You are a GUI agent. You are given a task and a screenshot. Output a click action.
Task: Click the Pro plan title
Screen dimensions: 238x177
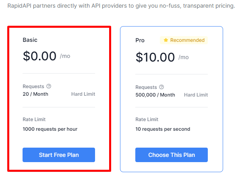pyautogui.click(x=140, y=40)
